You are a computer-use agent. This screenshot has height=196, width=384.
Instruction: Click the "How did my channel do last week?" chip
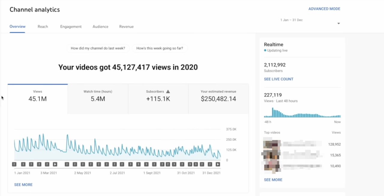98,48
